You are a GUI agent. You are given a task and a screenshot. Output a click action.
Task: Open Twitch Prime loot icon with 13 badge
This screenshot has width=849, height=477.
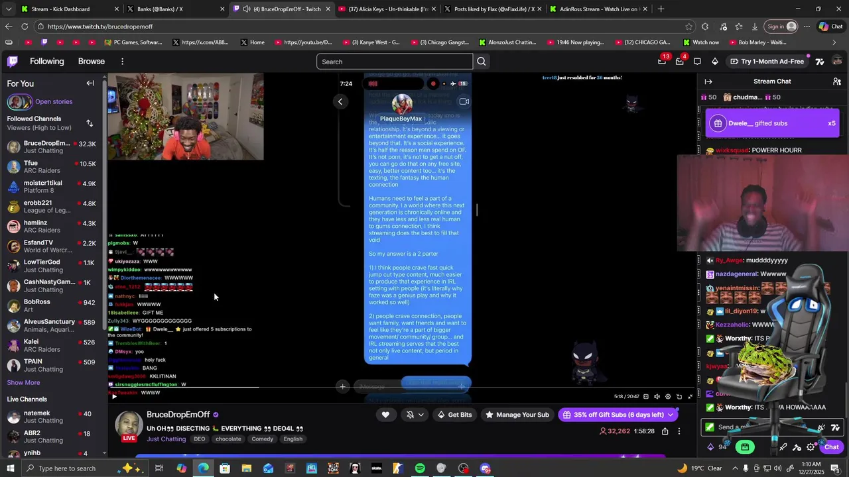[662, 61]
